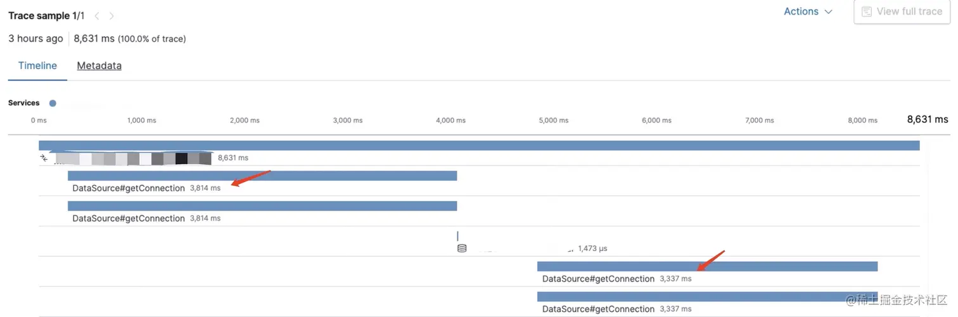The height and width of the screenshot is (317, 958).
Task: Go to next trace sample chevron
Action: pos(112,16)
